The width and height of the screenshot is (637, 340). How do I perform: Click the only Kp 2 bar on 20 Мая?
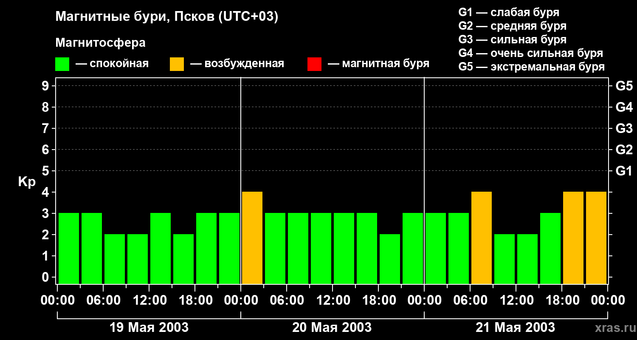[390, 259]
